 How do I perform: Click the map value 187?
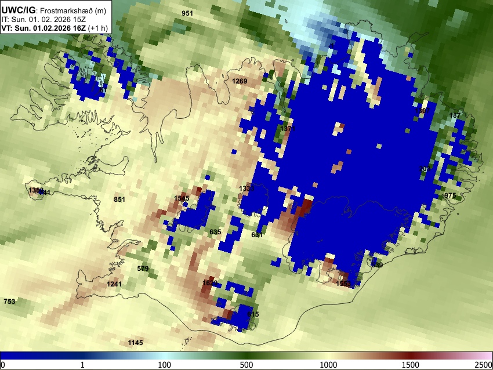pos(455,115)
